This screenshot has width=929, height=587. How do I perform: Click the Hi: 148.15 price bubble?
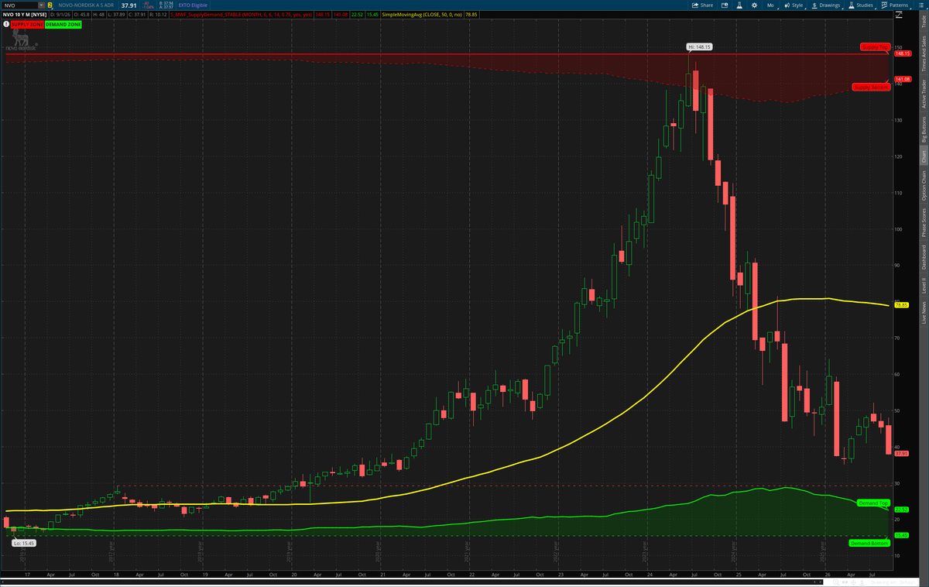tap(699, 46)
